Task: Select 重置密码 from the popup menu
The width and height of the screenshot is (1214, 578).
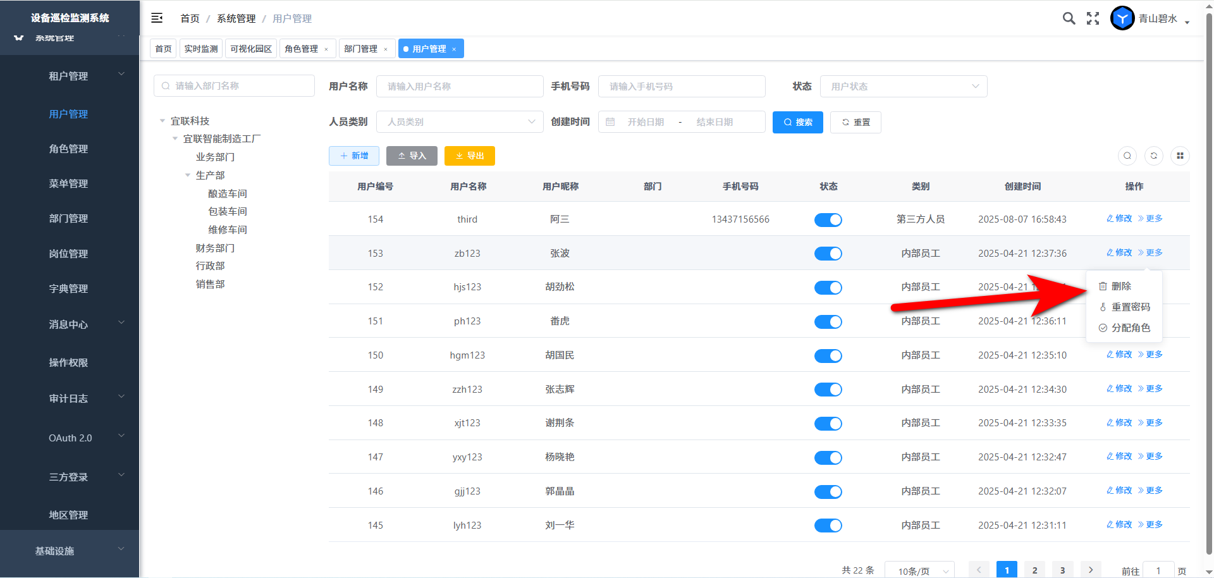Action: point(1130,307)
